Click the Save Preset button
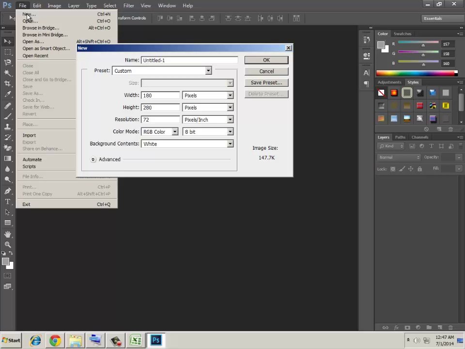 [x=266, y=82]
